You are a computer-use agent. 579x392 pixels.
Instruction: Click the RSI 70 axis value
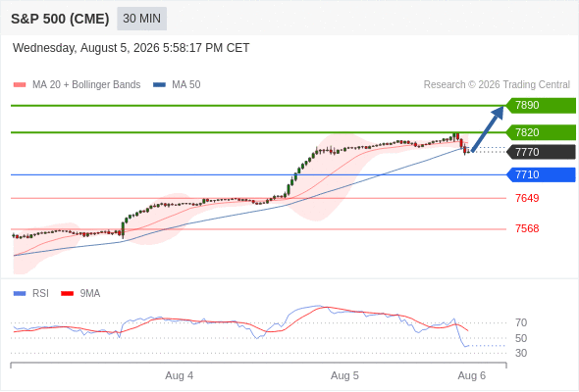pyautogui.click(x=521, y=323)
